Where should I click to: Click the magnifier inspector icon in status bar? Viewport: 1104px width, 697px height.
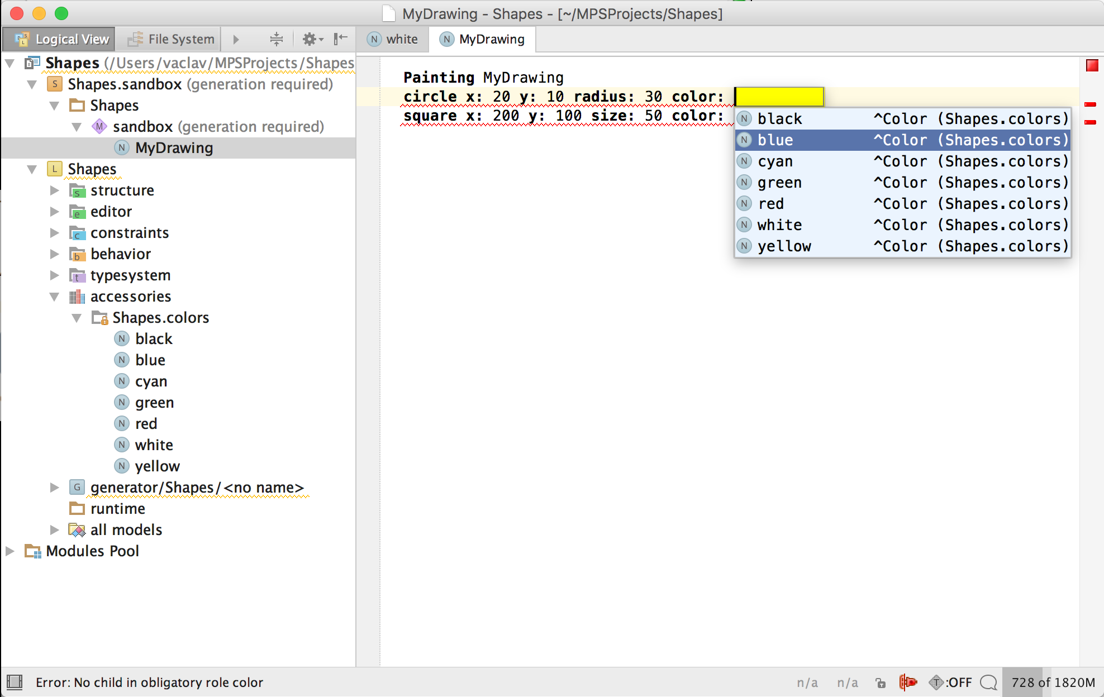988,682
